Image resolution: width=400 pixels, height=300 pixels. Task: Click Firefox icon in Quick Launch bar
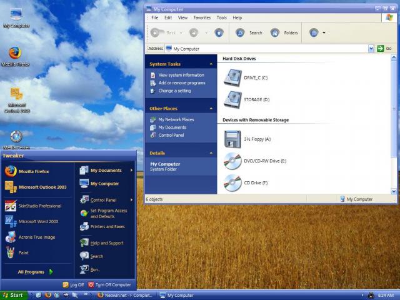coord(48,295)
